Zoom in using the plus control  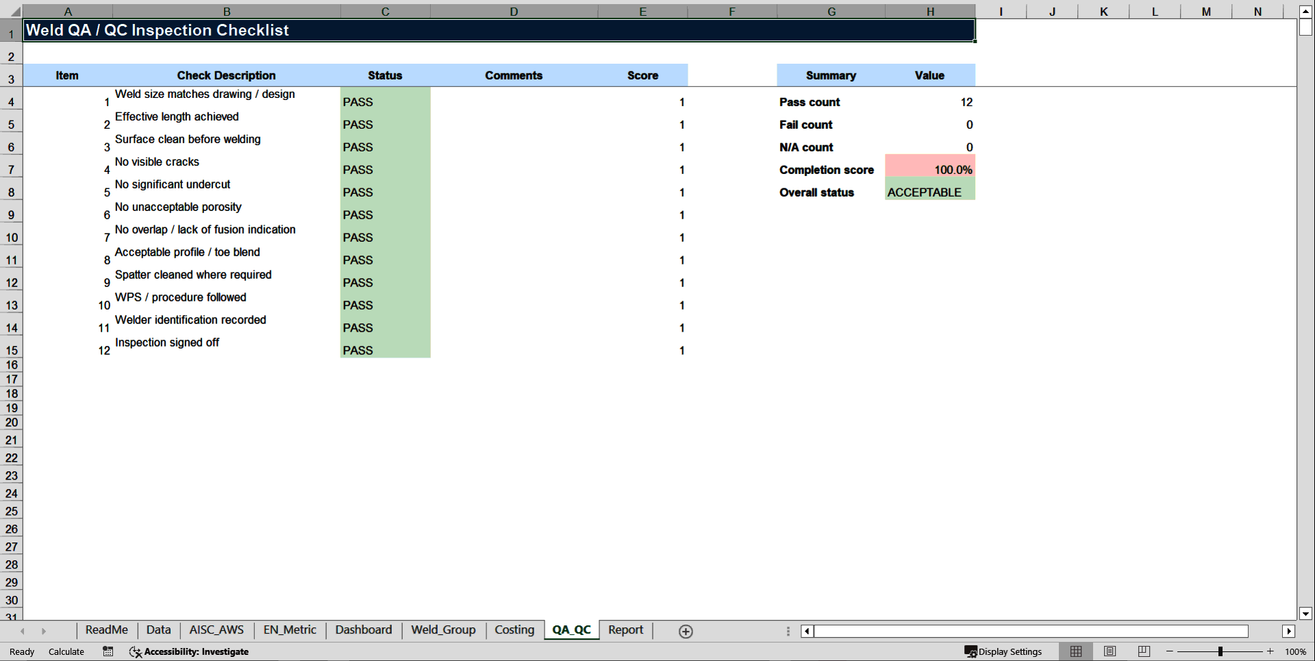(x=1270, y=651)
